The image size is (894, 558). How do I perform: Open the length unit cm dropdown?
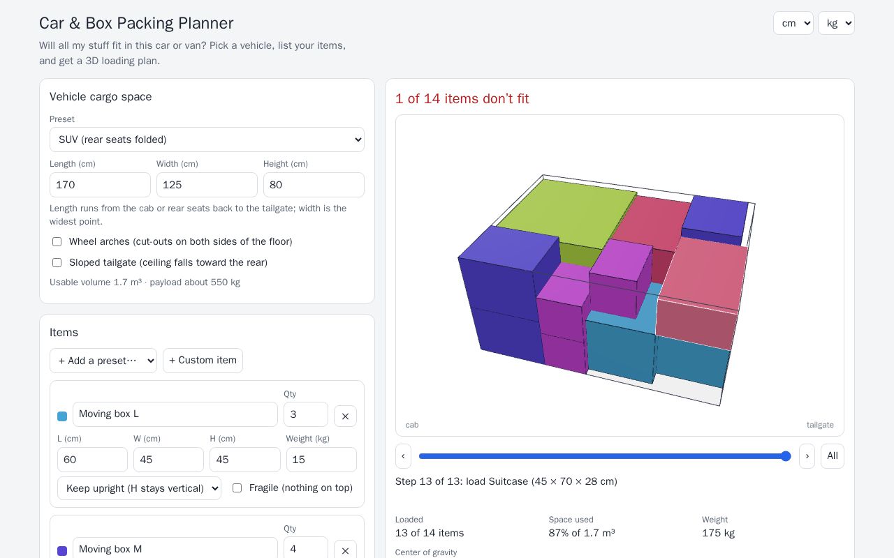click(x=793, y=23)
